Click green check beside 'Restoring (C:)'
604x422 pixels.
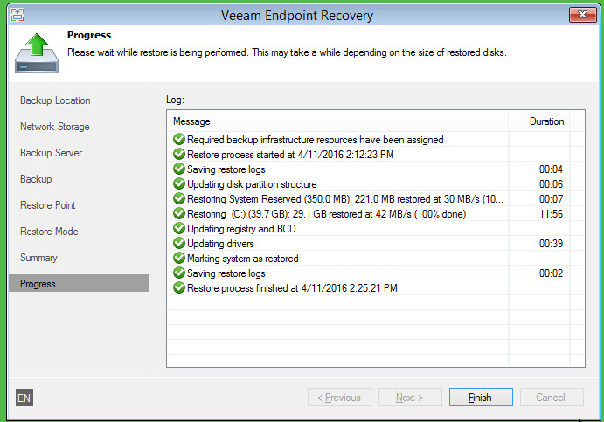[178, 213]
